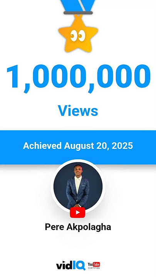Click the YouTube Certified badge
This screenshot has height=277, width=156.
(x=94, y=265)
